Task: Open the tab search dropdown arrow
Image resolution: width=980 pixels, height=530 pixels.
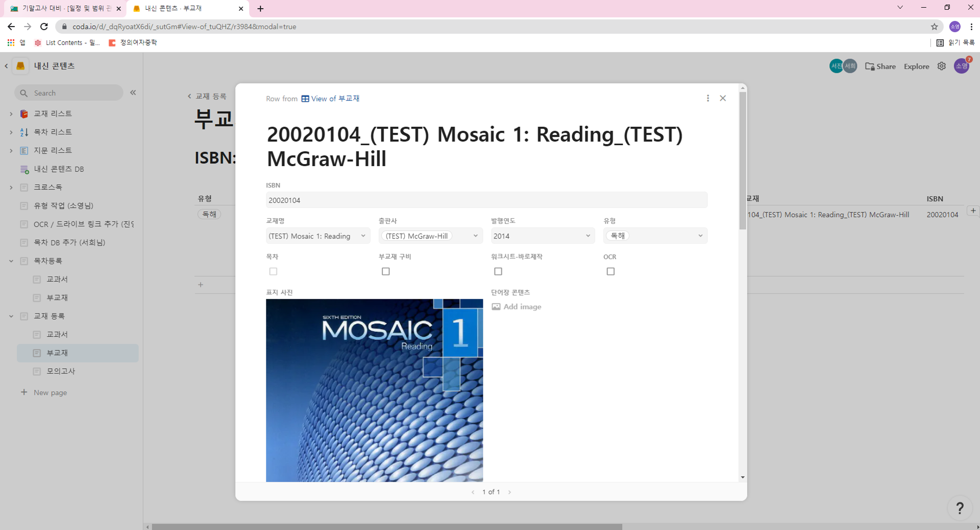Action: tap(900, 8)
